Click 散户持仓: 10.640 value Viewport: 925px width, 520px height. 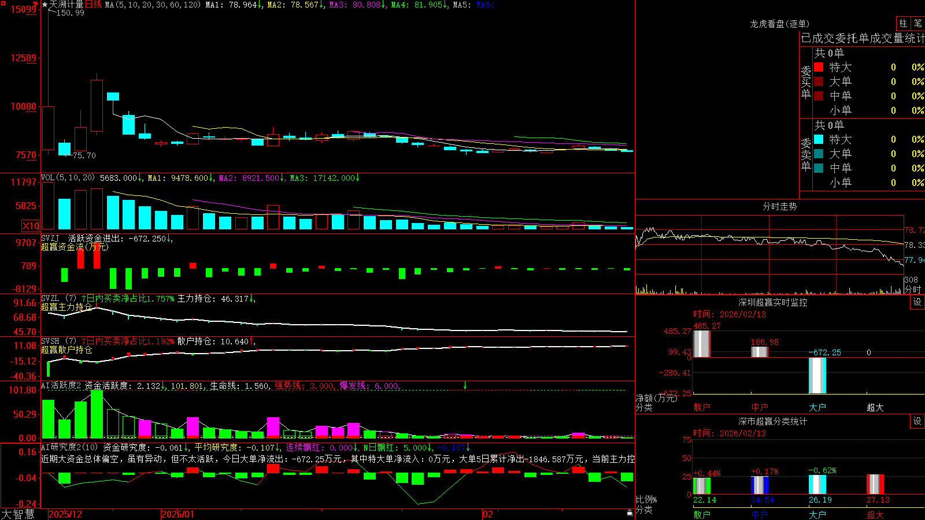coord(215,341)
